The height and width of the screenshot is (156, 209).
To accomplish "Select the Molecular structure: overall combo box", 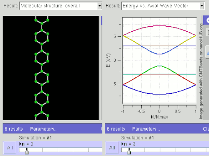I will click(61, 6).
